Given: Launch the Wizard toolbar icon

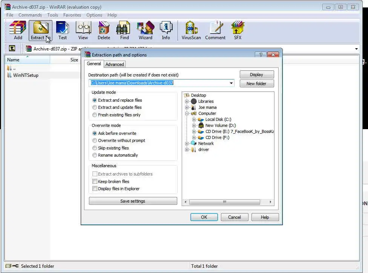Looking at the screenshot, I should pyautogui.click(x=145, y=30).
